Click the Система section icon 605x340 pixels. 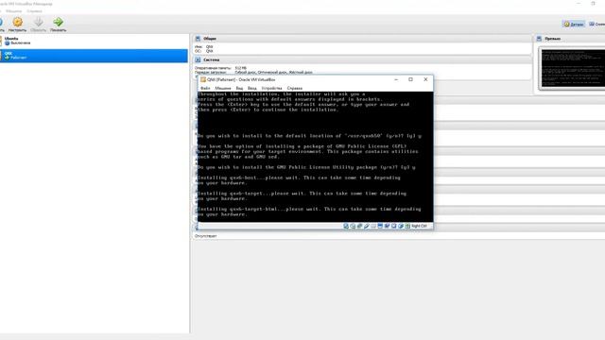click(198, 59)
